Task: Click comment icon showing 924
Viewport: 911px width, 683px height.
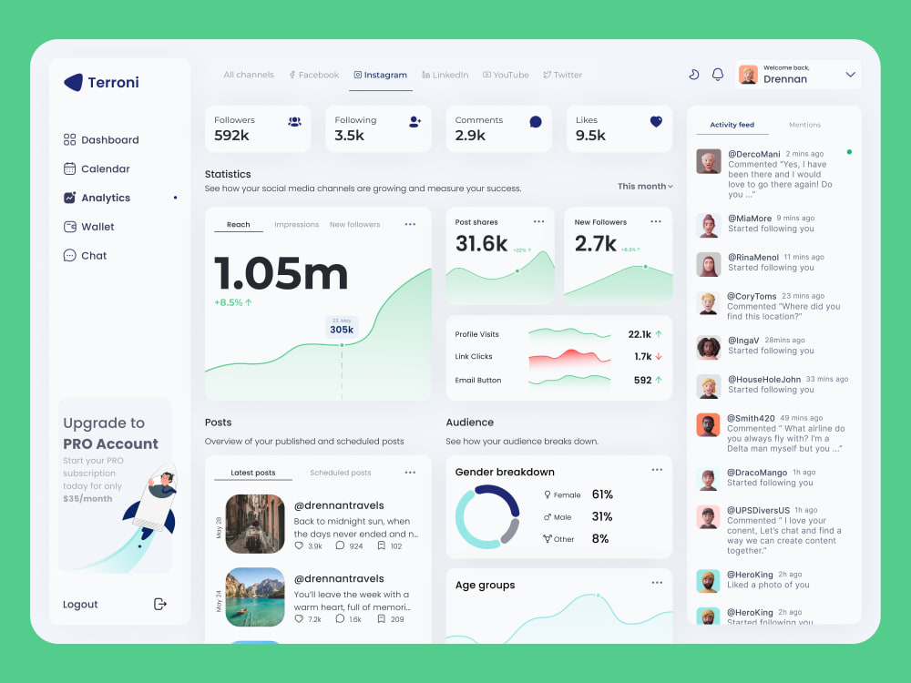Action: coord(340,545)
